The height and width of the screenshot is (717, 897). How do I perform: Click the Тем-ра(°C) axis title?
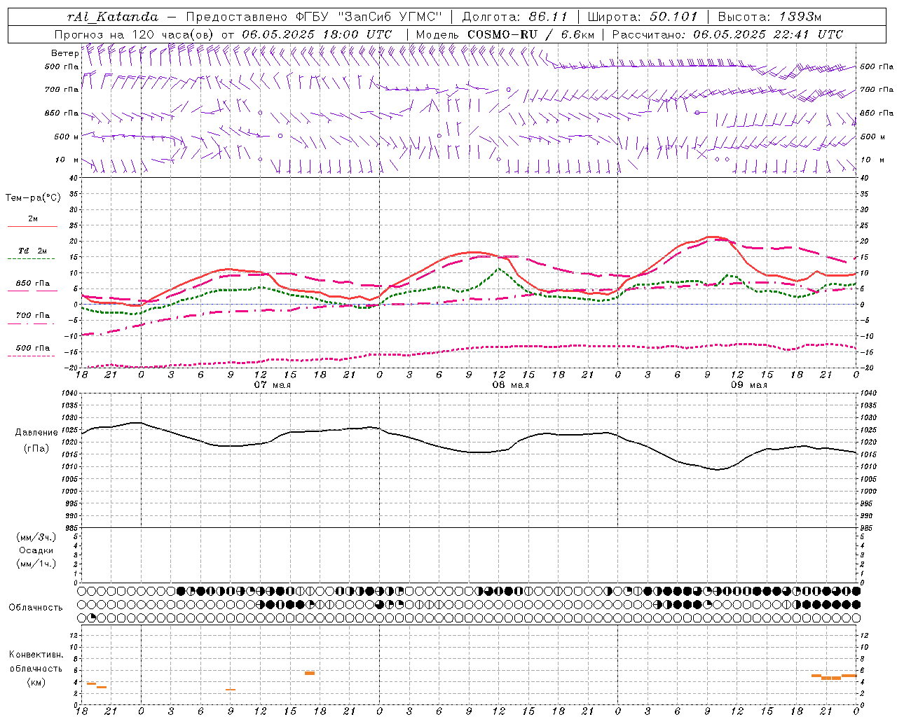(x=33, y=197)
